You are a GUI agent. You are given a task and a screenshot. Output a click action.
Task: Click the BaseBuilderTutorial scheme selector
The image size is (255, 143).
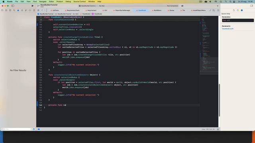point(88,6)
